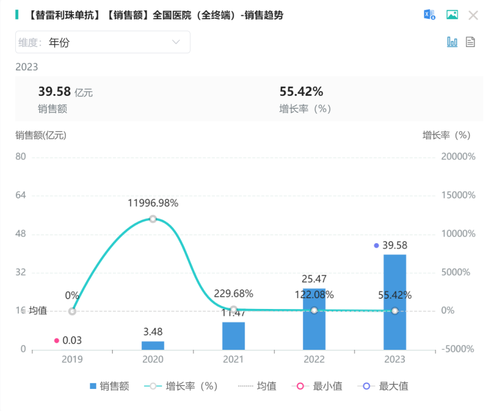
Task: Toggle 增长率 (%) line in legend
Action: point(181,386)
